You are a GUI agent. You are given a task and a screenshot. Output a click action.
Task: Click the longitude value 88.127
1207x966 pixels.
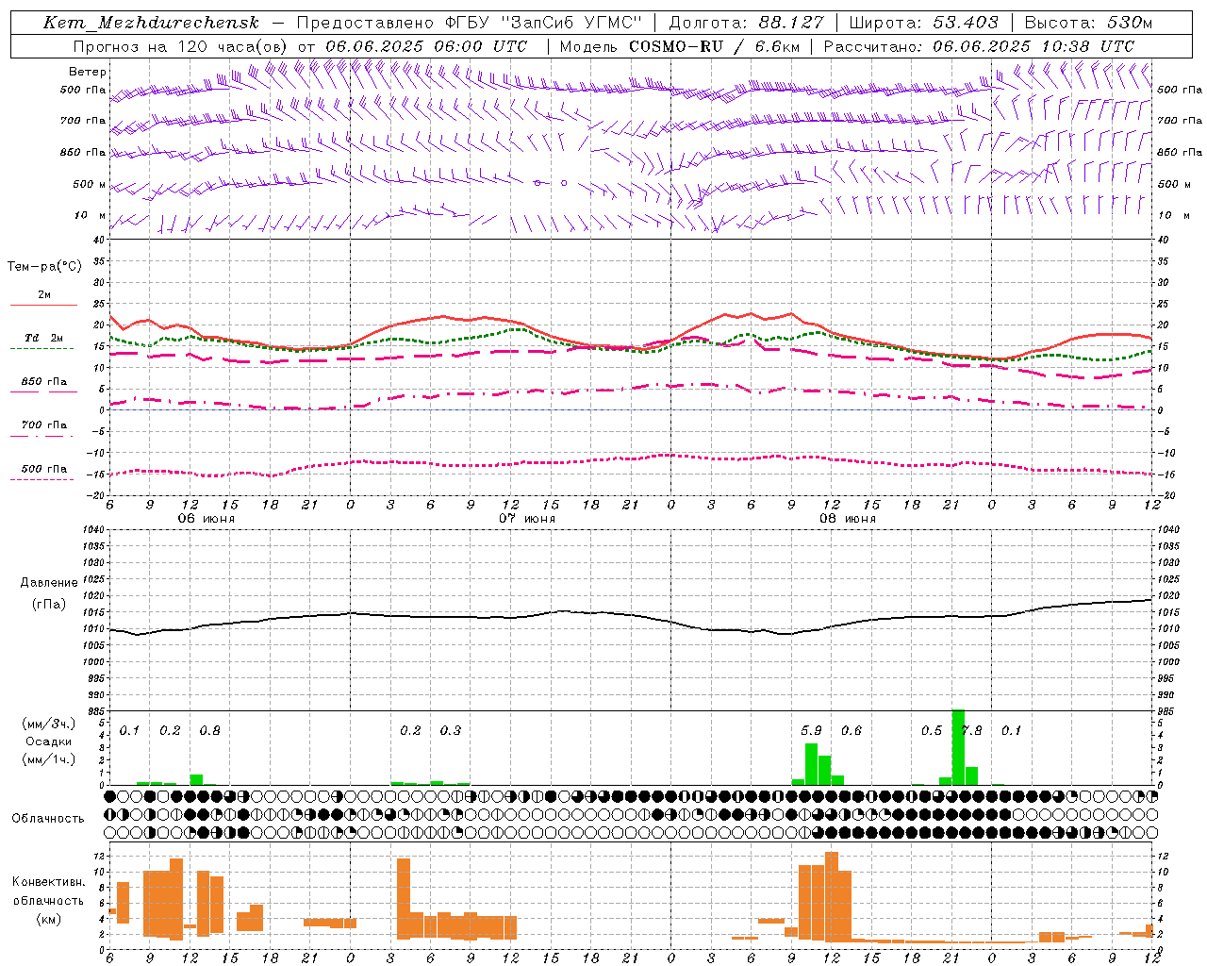pyautogui.click(x=790, y=23)
